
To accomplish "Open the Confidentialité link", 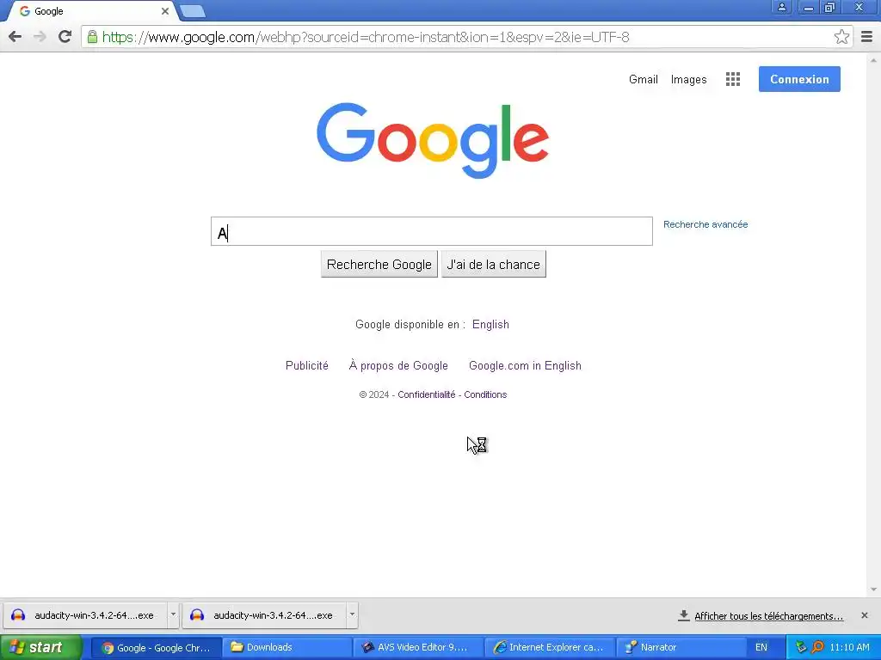I will tap(427, 394).
